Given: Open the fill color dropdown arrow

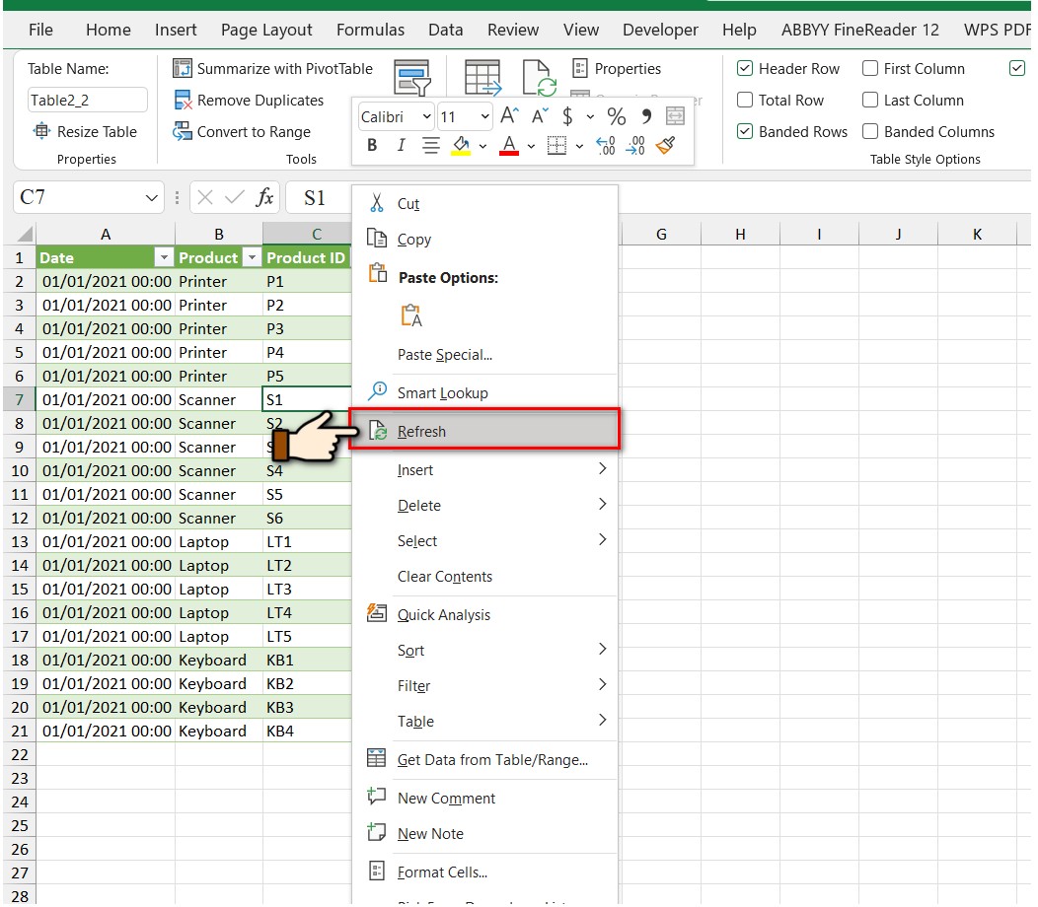Looking at the screenshot, I should 482,146.
